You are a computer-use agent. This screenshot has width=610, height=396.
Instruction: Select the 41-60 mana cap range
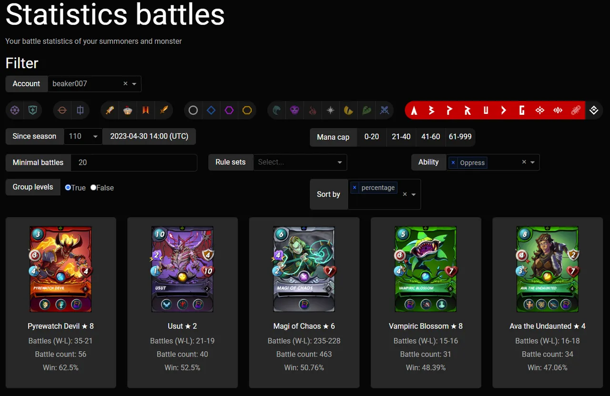pyautogui.click(x=431, y=137)
